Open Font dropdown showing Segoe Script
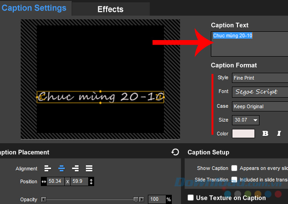Image resolution: width=288 pixels, height=204 pixels. click(x=260, y=92)
